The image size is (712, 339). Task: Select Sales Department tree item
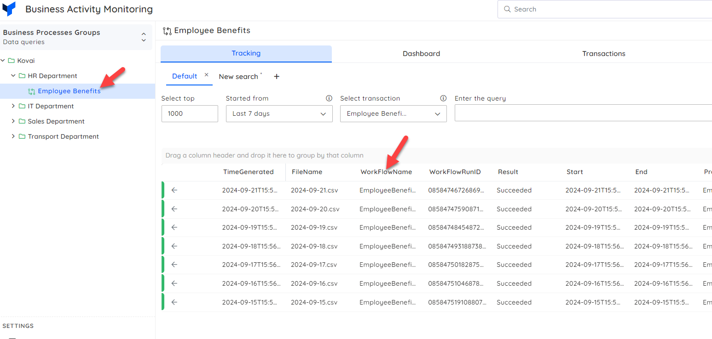click(x=56, y=121)
